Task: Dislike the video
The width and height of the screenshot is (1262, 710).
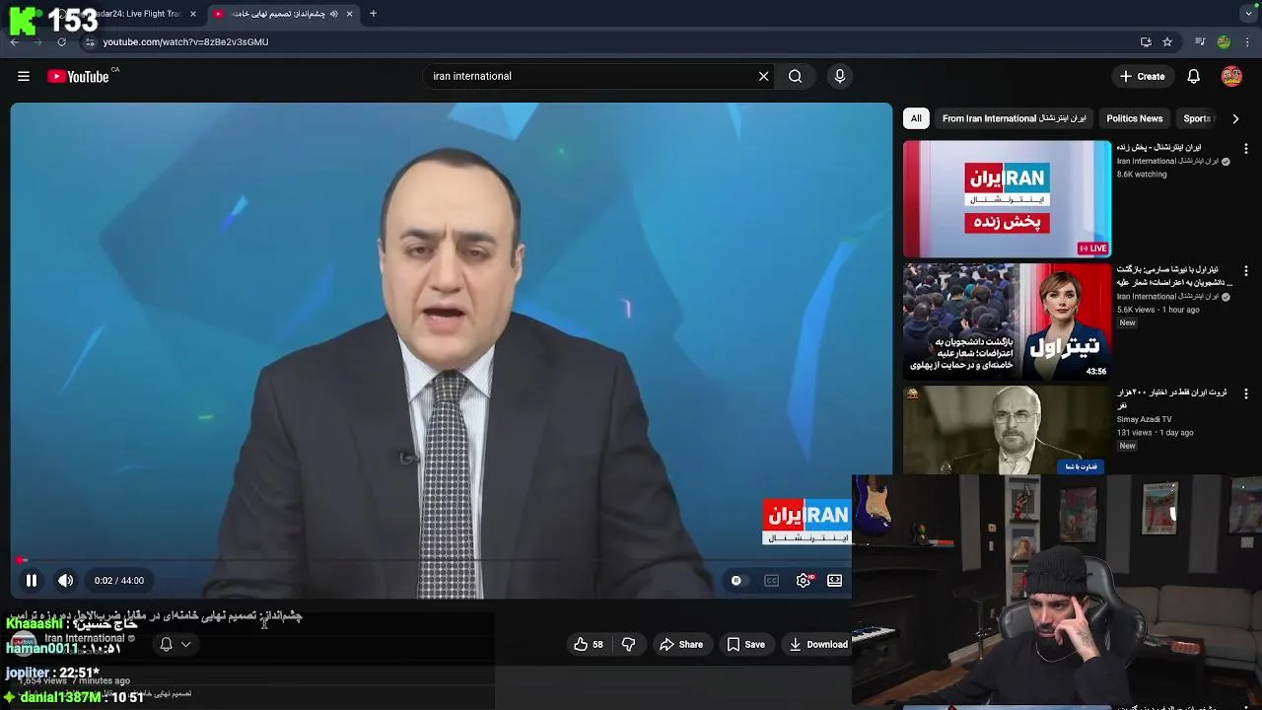Action: (x=628, y=644)
